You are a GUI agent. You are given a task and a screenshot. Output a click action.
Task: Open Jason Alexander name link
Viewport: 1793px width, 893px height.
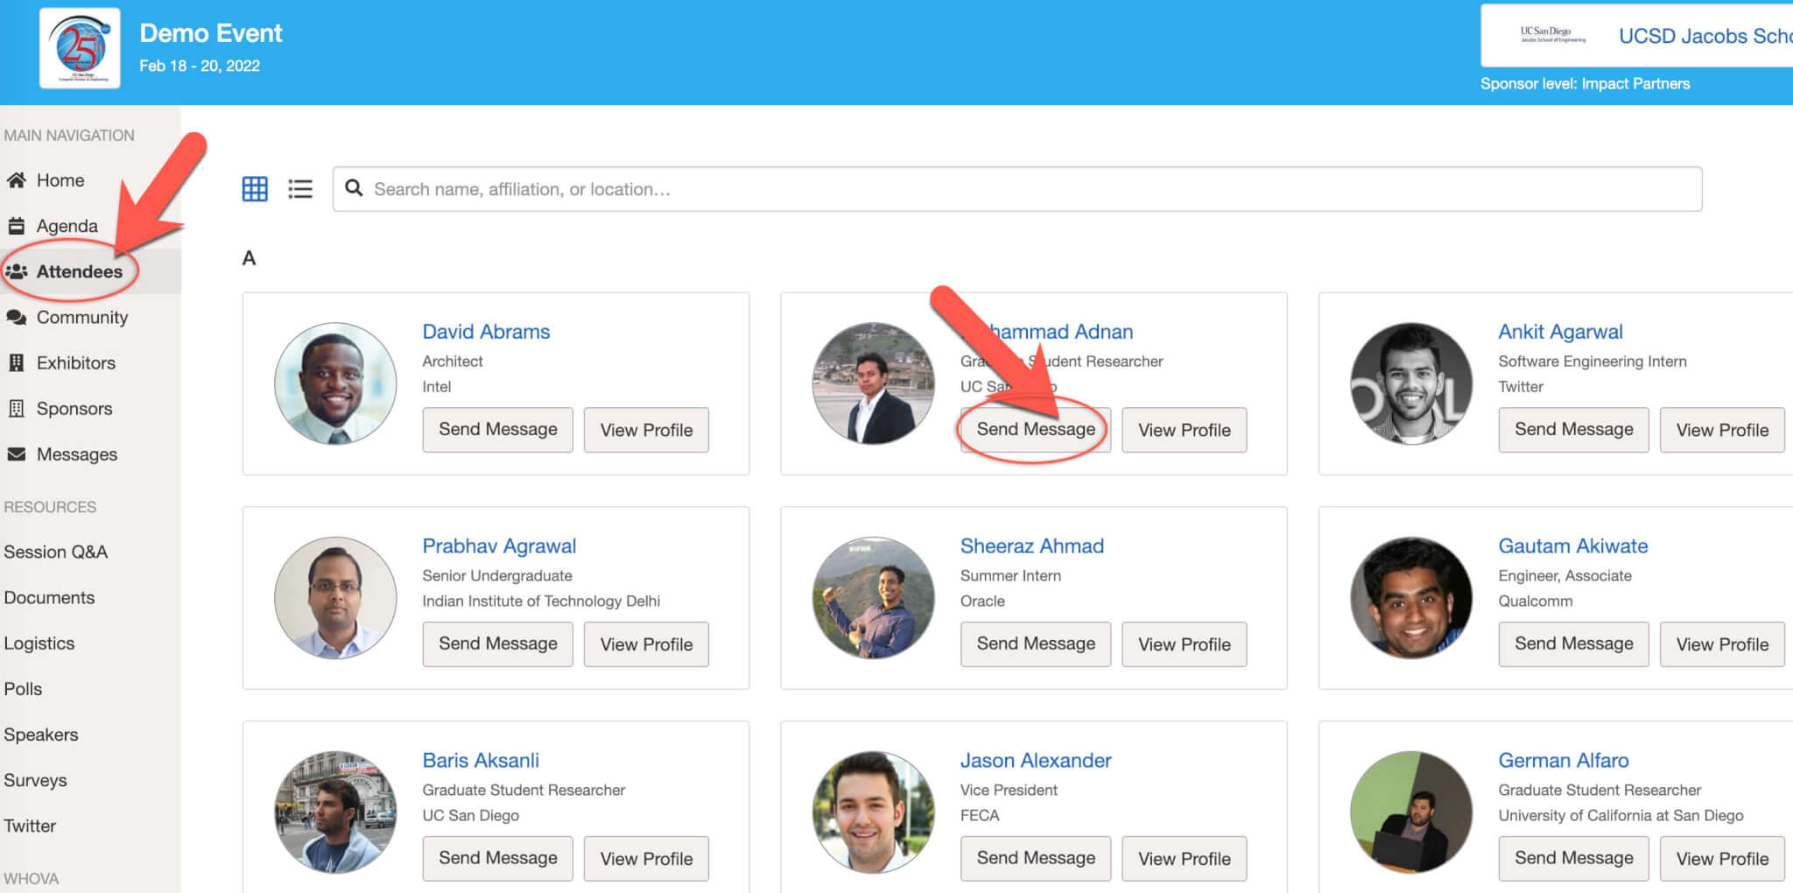pyautogui.click(x=1036, y=761)
